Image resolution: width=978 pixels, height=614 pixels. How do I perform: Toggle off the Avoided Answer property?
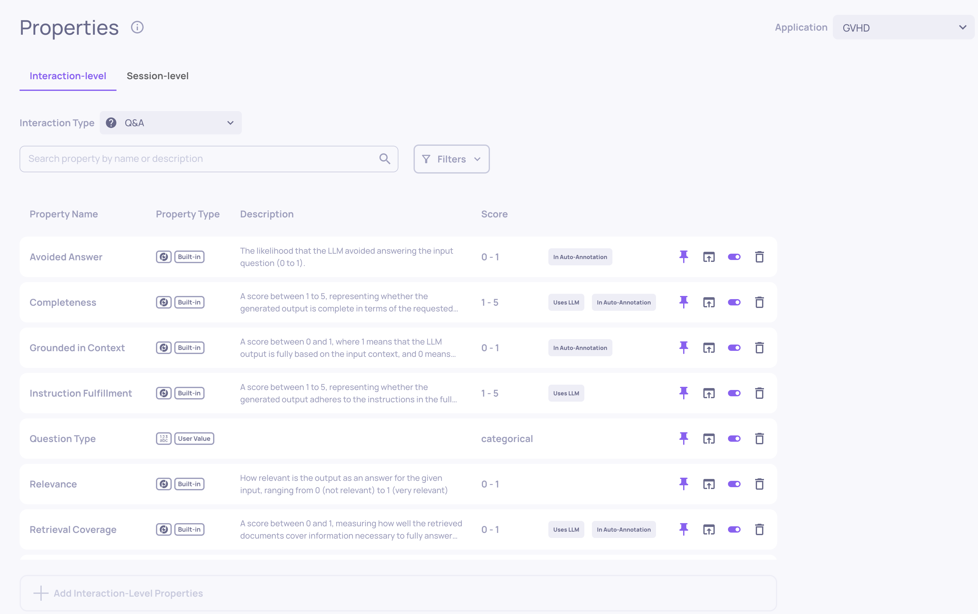coord(734,257)
